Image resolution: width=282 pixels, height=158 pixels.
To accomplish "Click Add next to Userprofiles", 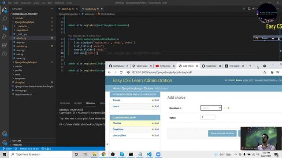I will 155,136.
